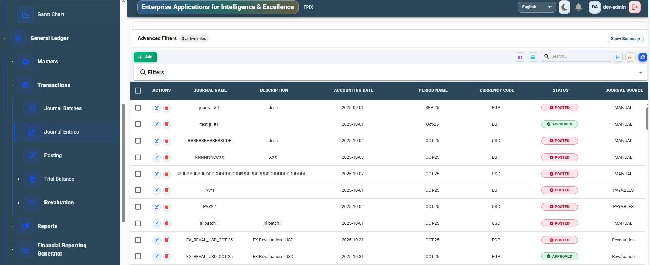Collapse the Transactions tree arrow

pyautogui.click(x=12, y=85)
